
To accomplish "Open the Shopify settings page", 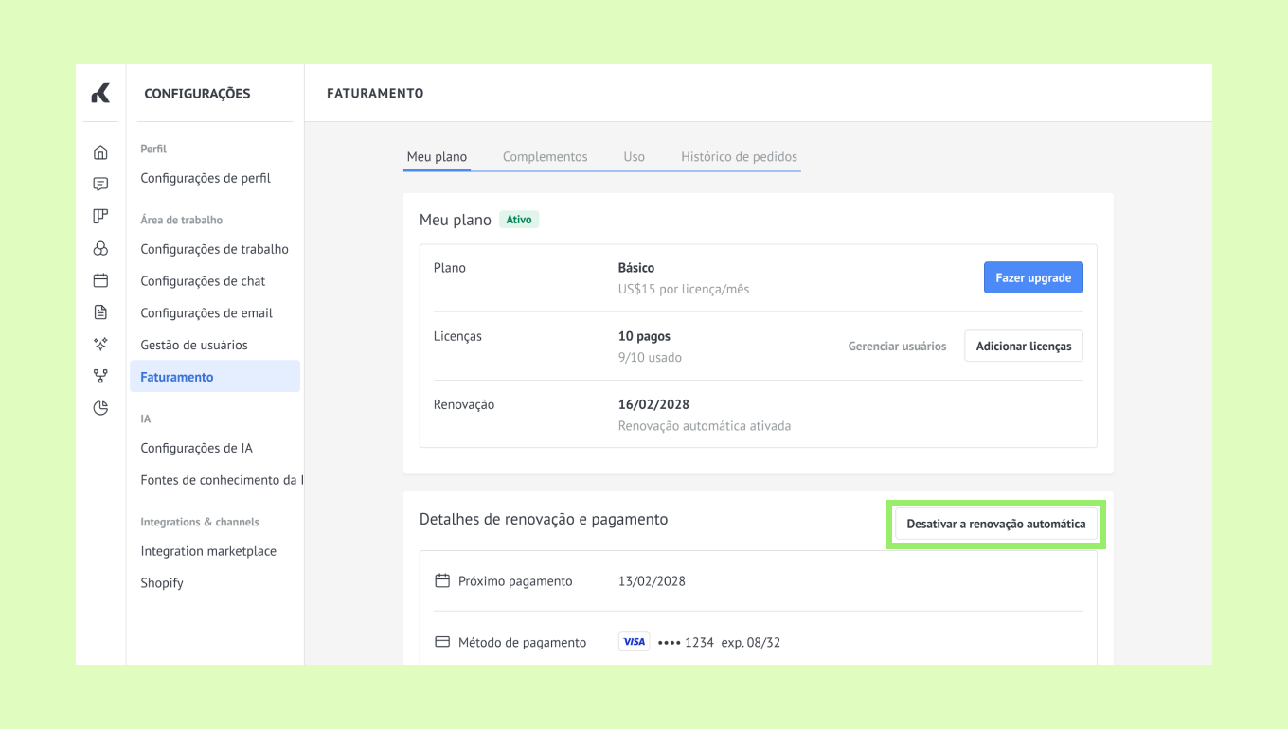I will pyautogui.click(x=162, y=583).
